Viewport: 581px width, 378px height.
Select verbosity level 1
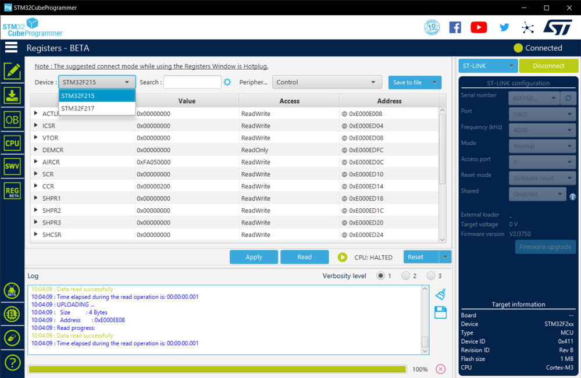[x=380, y=276]
